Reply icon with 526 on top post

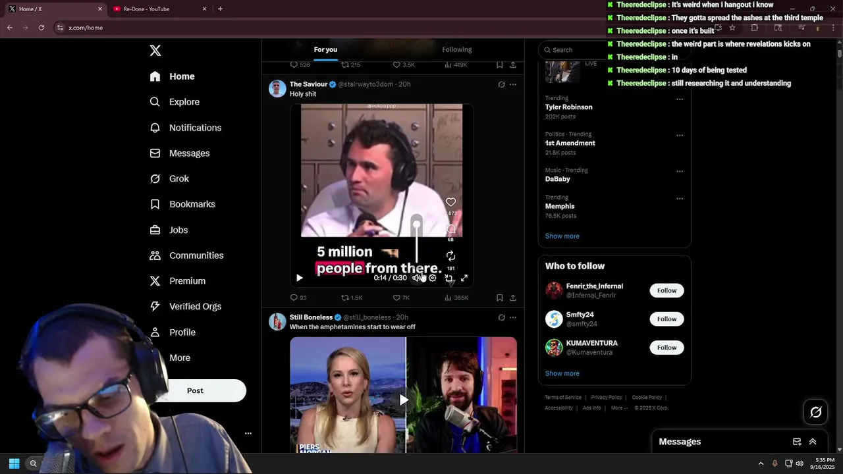point(300,65)
